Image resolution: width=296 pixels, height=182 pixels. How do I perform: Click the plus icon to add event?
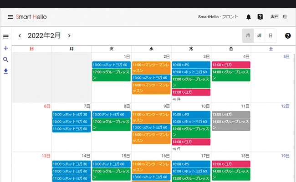(6, 48)
